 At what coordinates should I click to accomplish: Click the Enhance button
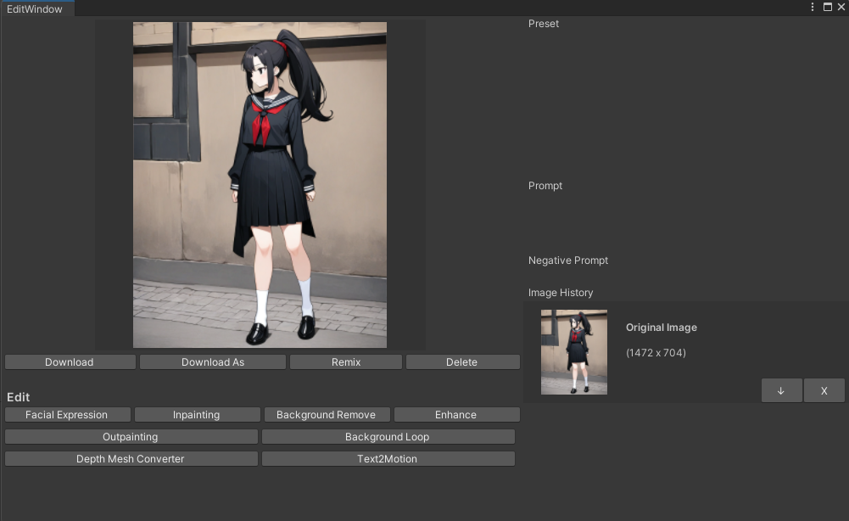pyautogui.click(x=456, y=415)
